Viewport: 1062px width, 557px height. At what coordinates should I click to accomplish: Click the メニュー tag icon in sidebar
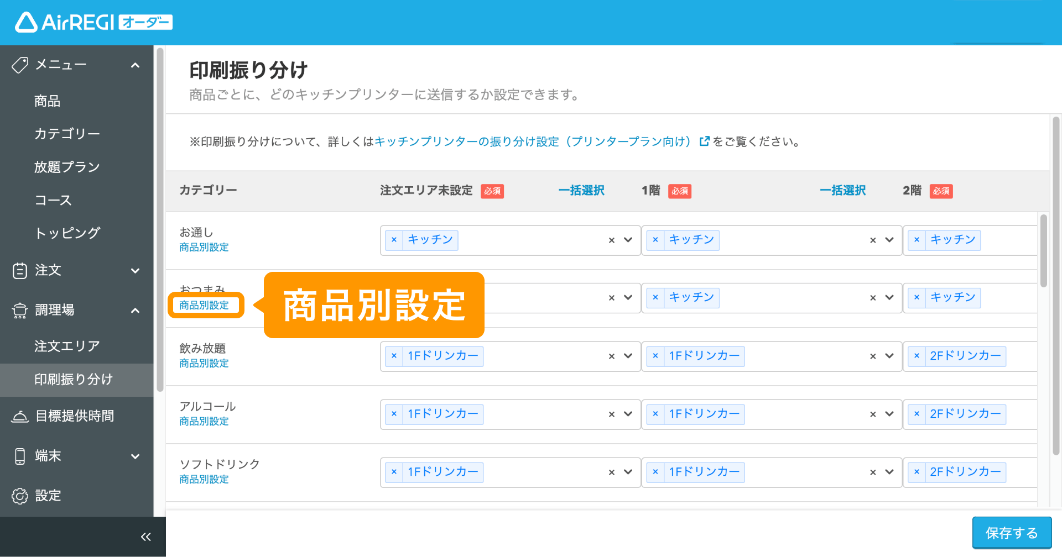click(20, 65)
